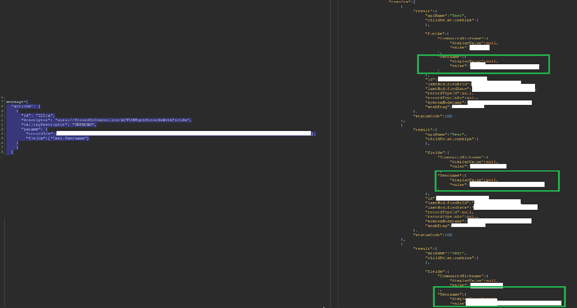Click redacted systemModstamp value in second result
Image resolution: width=577 pixels, height=308 pixels.
point(499,221)
